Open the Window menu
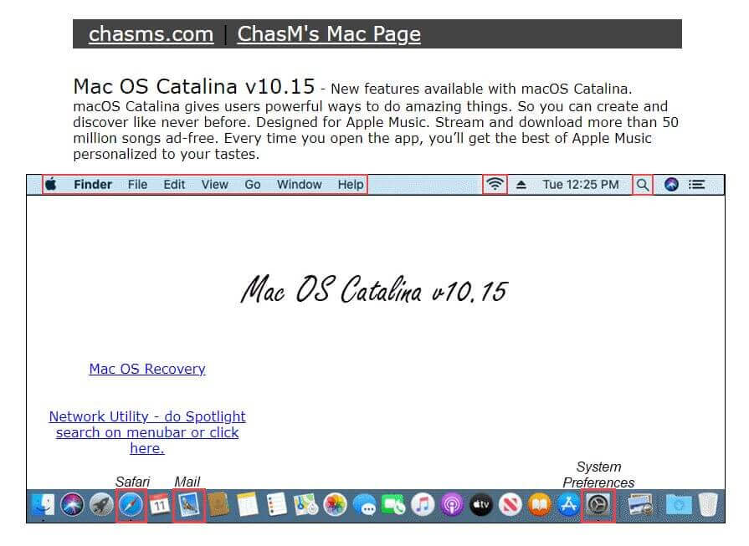 (300, 184)
